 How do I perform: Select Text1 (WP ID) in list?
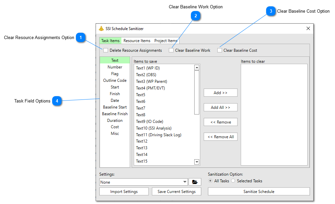tap(148, 68)
